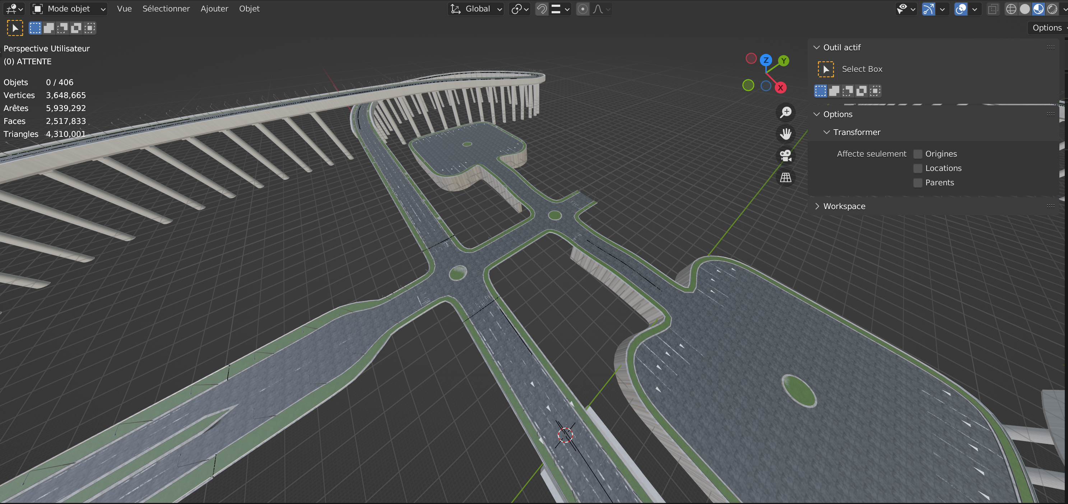Choose intersect selection mode in tool header
1068x504 pixels.
90,28
